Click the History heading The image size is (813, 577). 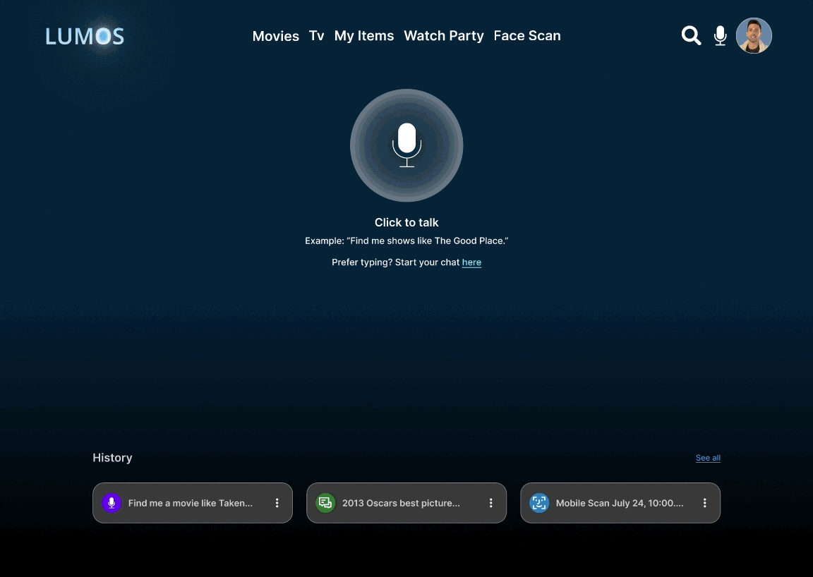(112, 458)
